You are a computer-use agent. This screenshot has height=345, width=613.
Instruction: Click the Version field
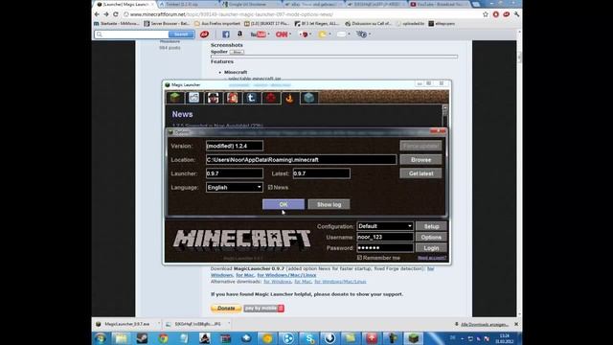234,146
